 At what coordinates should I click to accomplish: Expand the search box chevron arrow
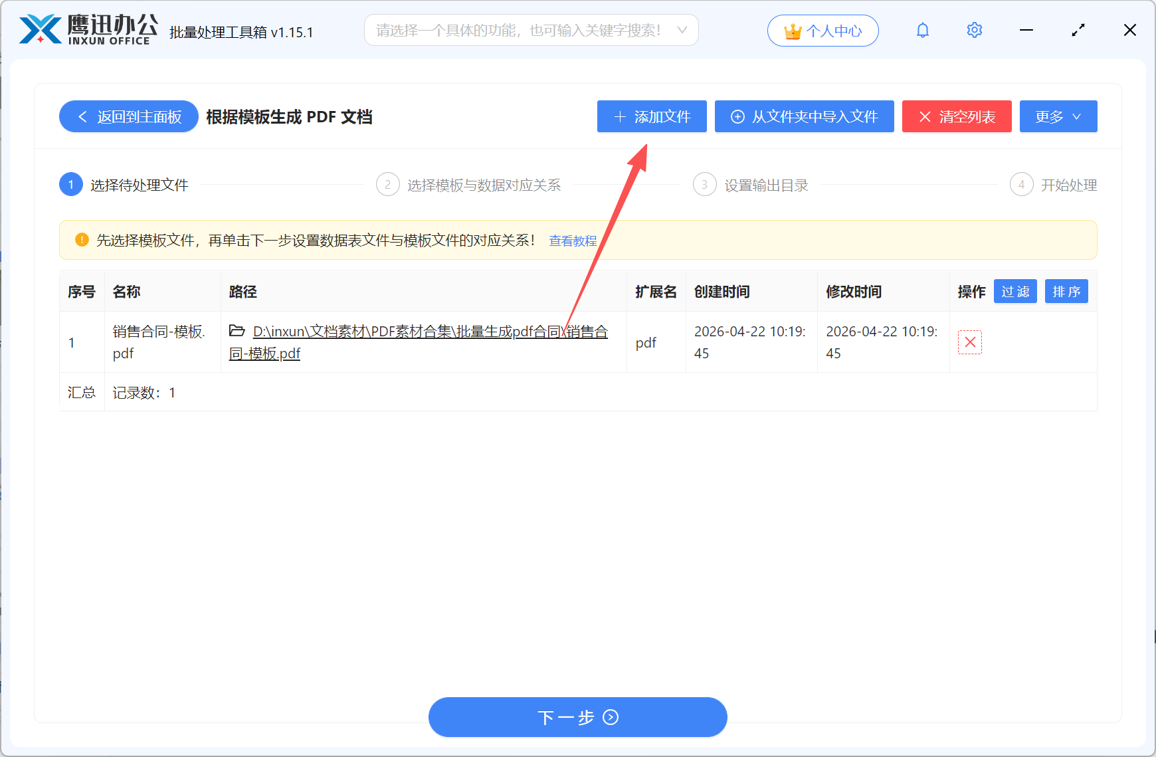click(682, 30)
